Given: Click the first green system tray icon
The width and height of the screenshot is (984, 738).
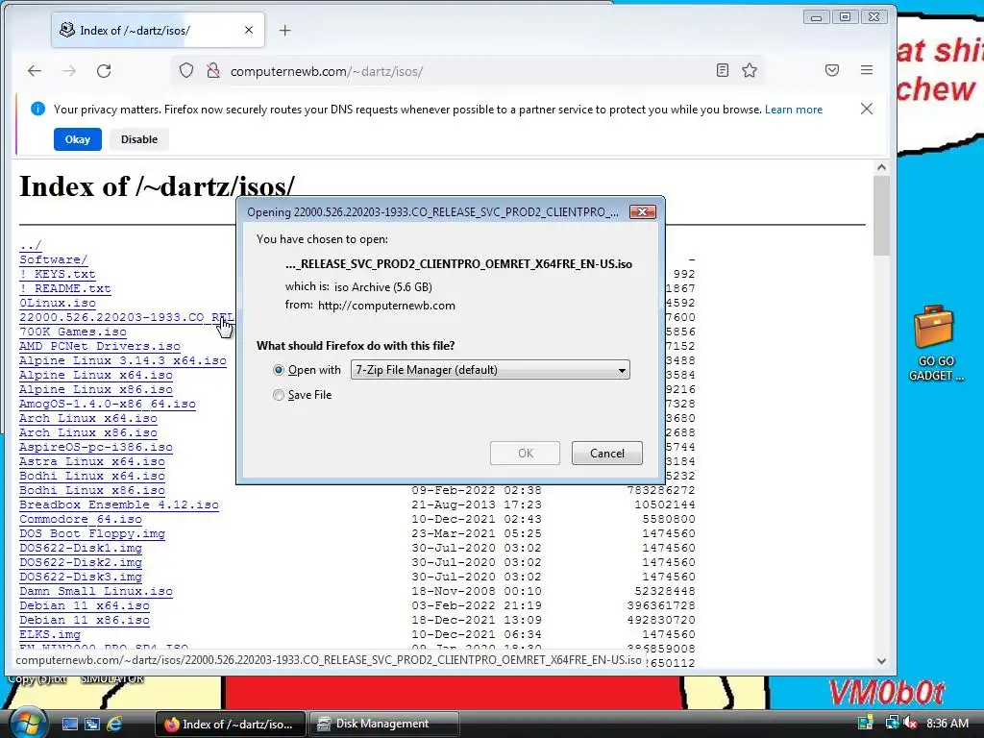Looking at the screenshot, I should click(x=866, y=723).
